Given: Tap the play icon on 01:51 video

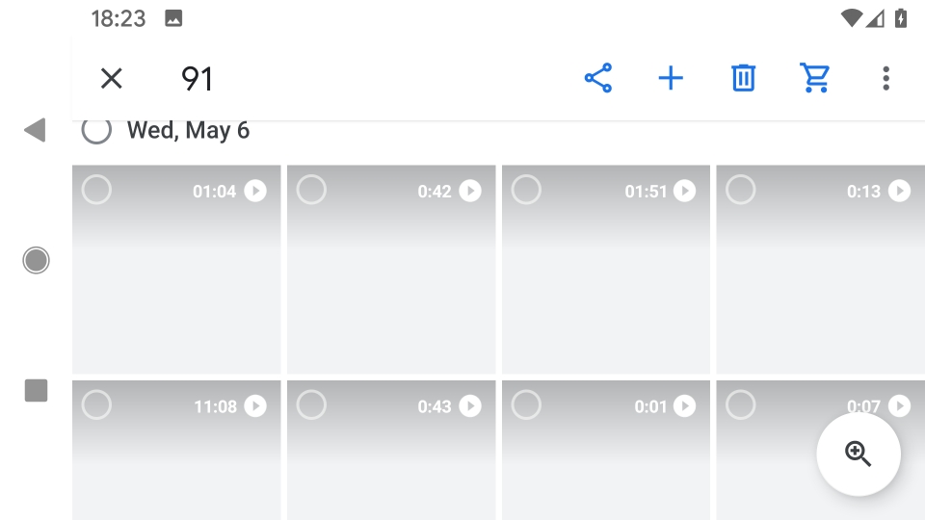Looking at the screenshot, I should pyautogui.click(x=685, y=191).
